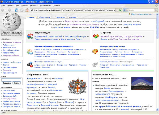This screenshot has width=159, height=115.
Task: Click the Найти button
Action: pos(16,83)
